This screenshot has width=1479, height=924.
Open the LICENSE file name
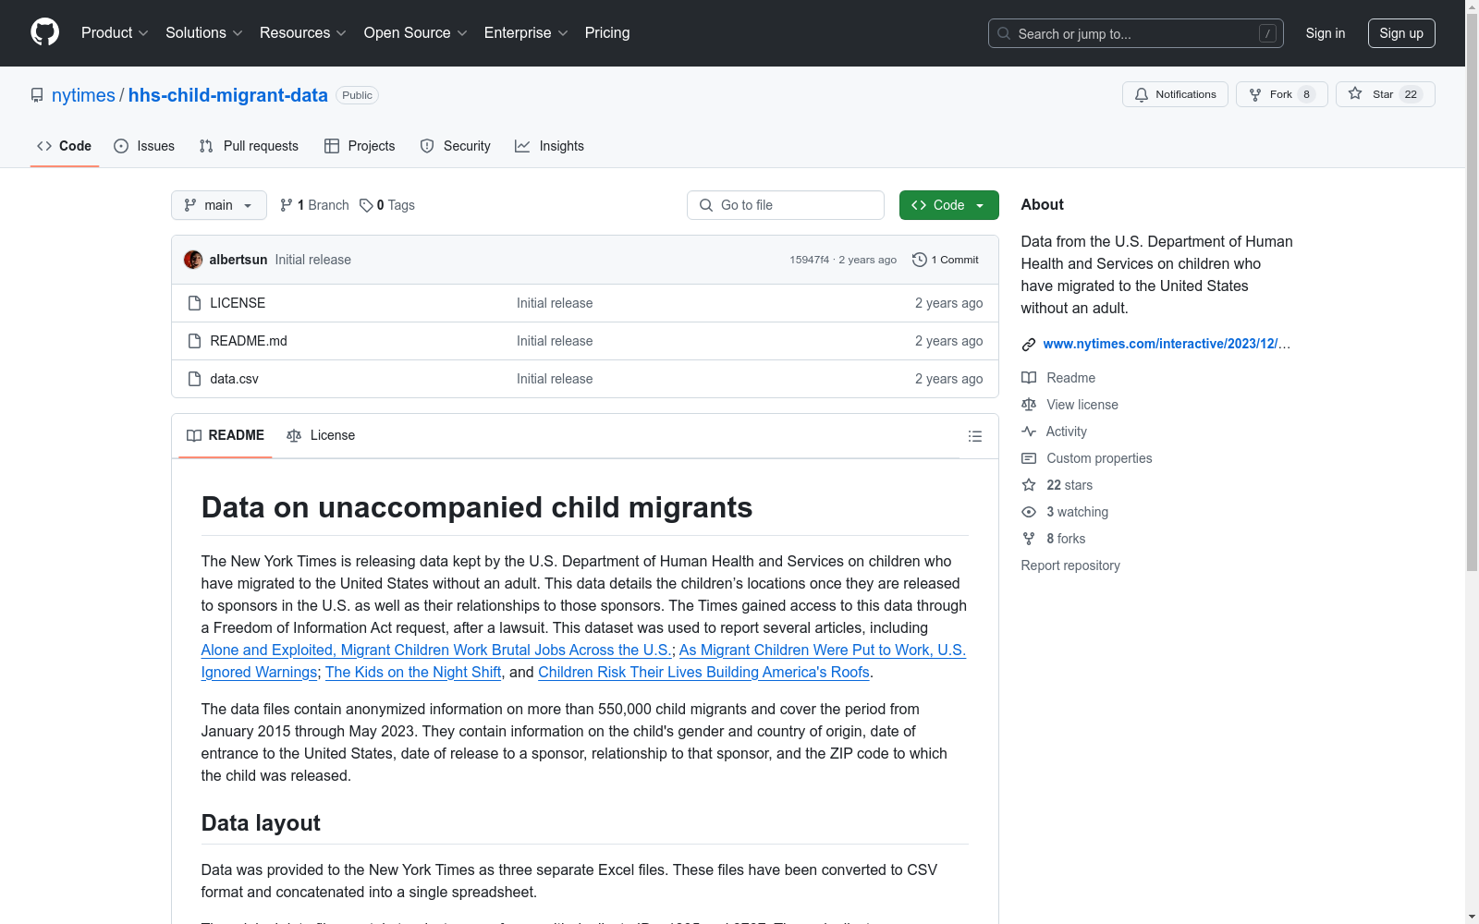(x=238, y=303)
